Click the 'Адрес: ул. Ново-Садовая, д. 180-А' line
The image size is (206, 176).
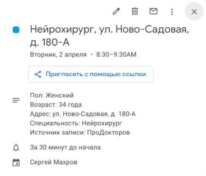[x=83, y=114]
